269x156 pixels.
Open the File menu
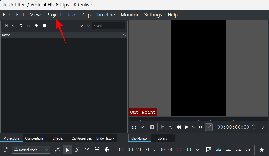pyautogui.click(x=7, y=15)
